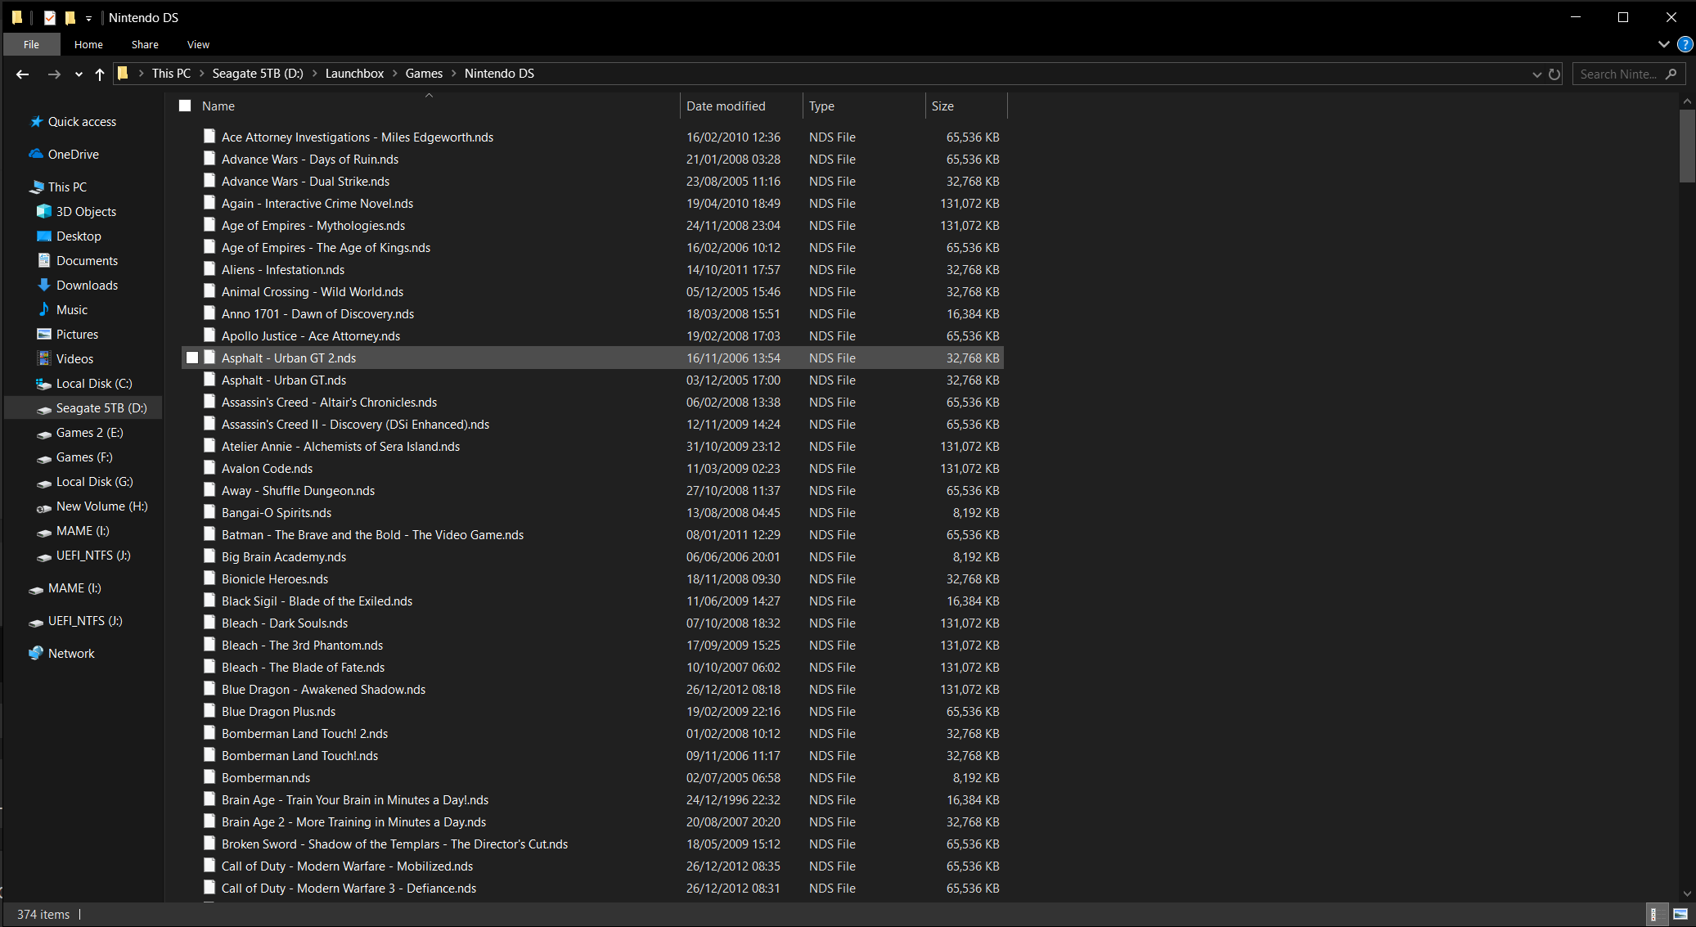Switch to Large icons view in status bar
The image size is (1696, 927).
coord(1680,914)
